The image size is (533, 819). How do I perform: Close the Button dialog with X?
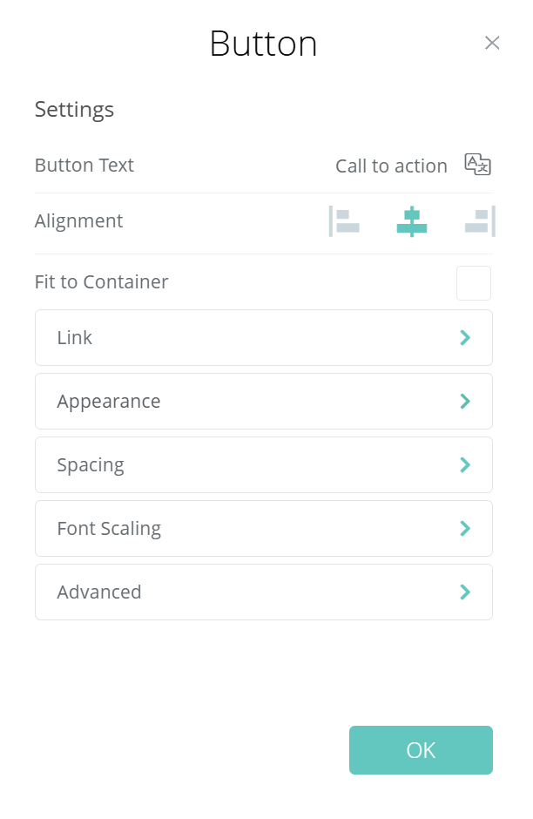tap(492, 43)
